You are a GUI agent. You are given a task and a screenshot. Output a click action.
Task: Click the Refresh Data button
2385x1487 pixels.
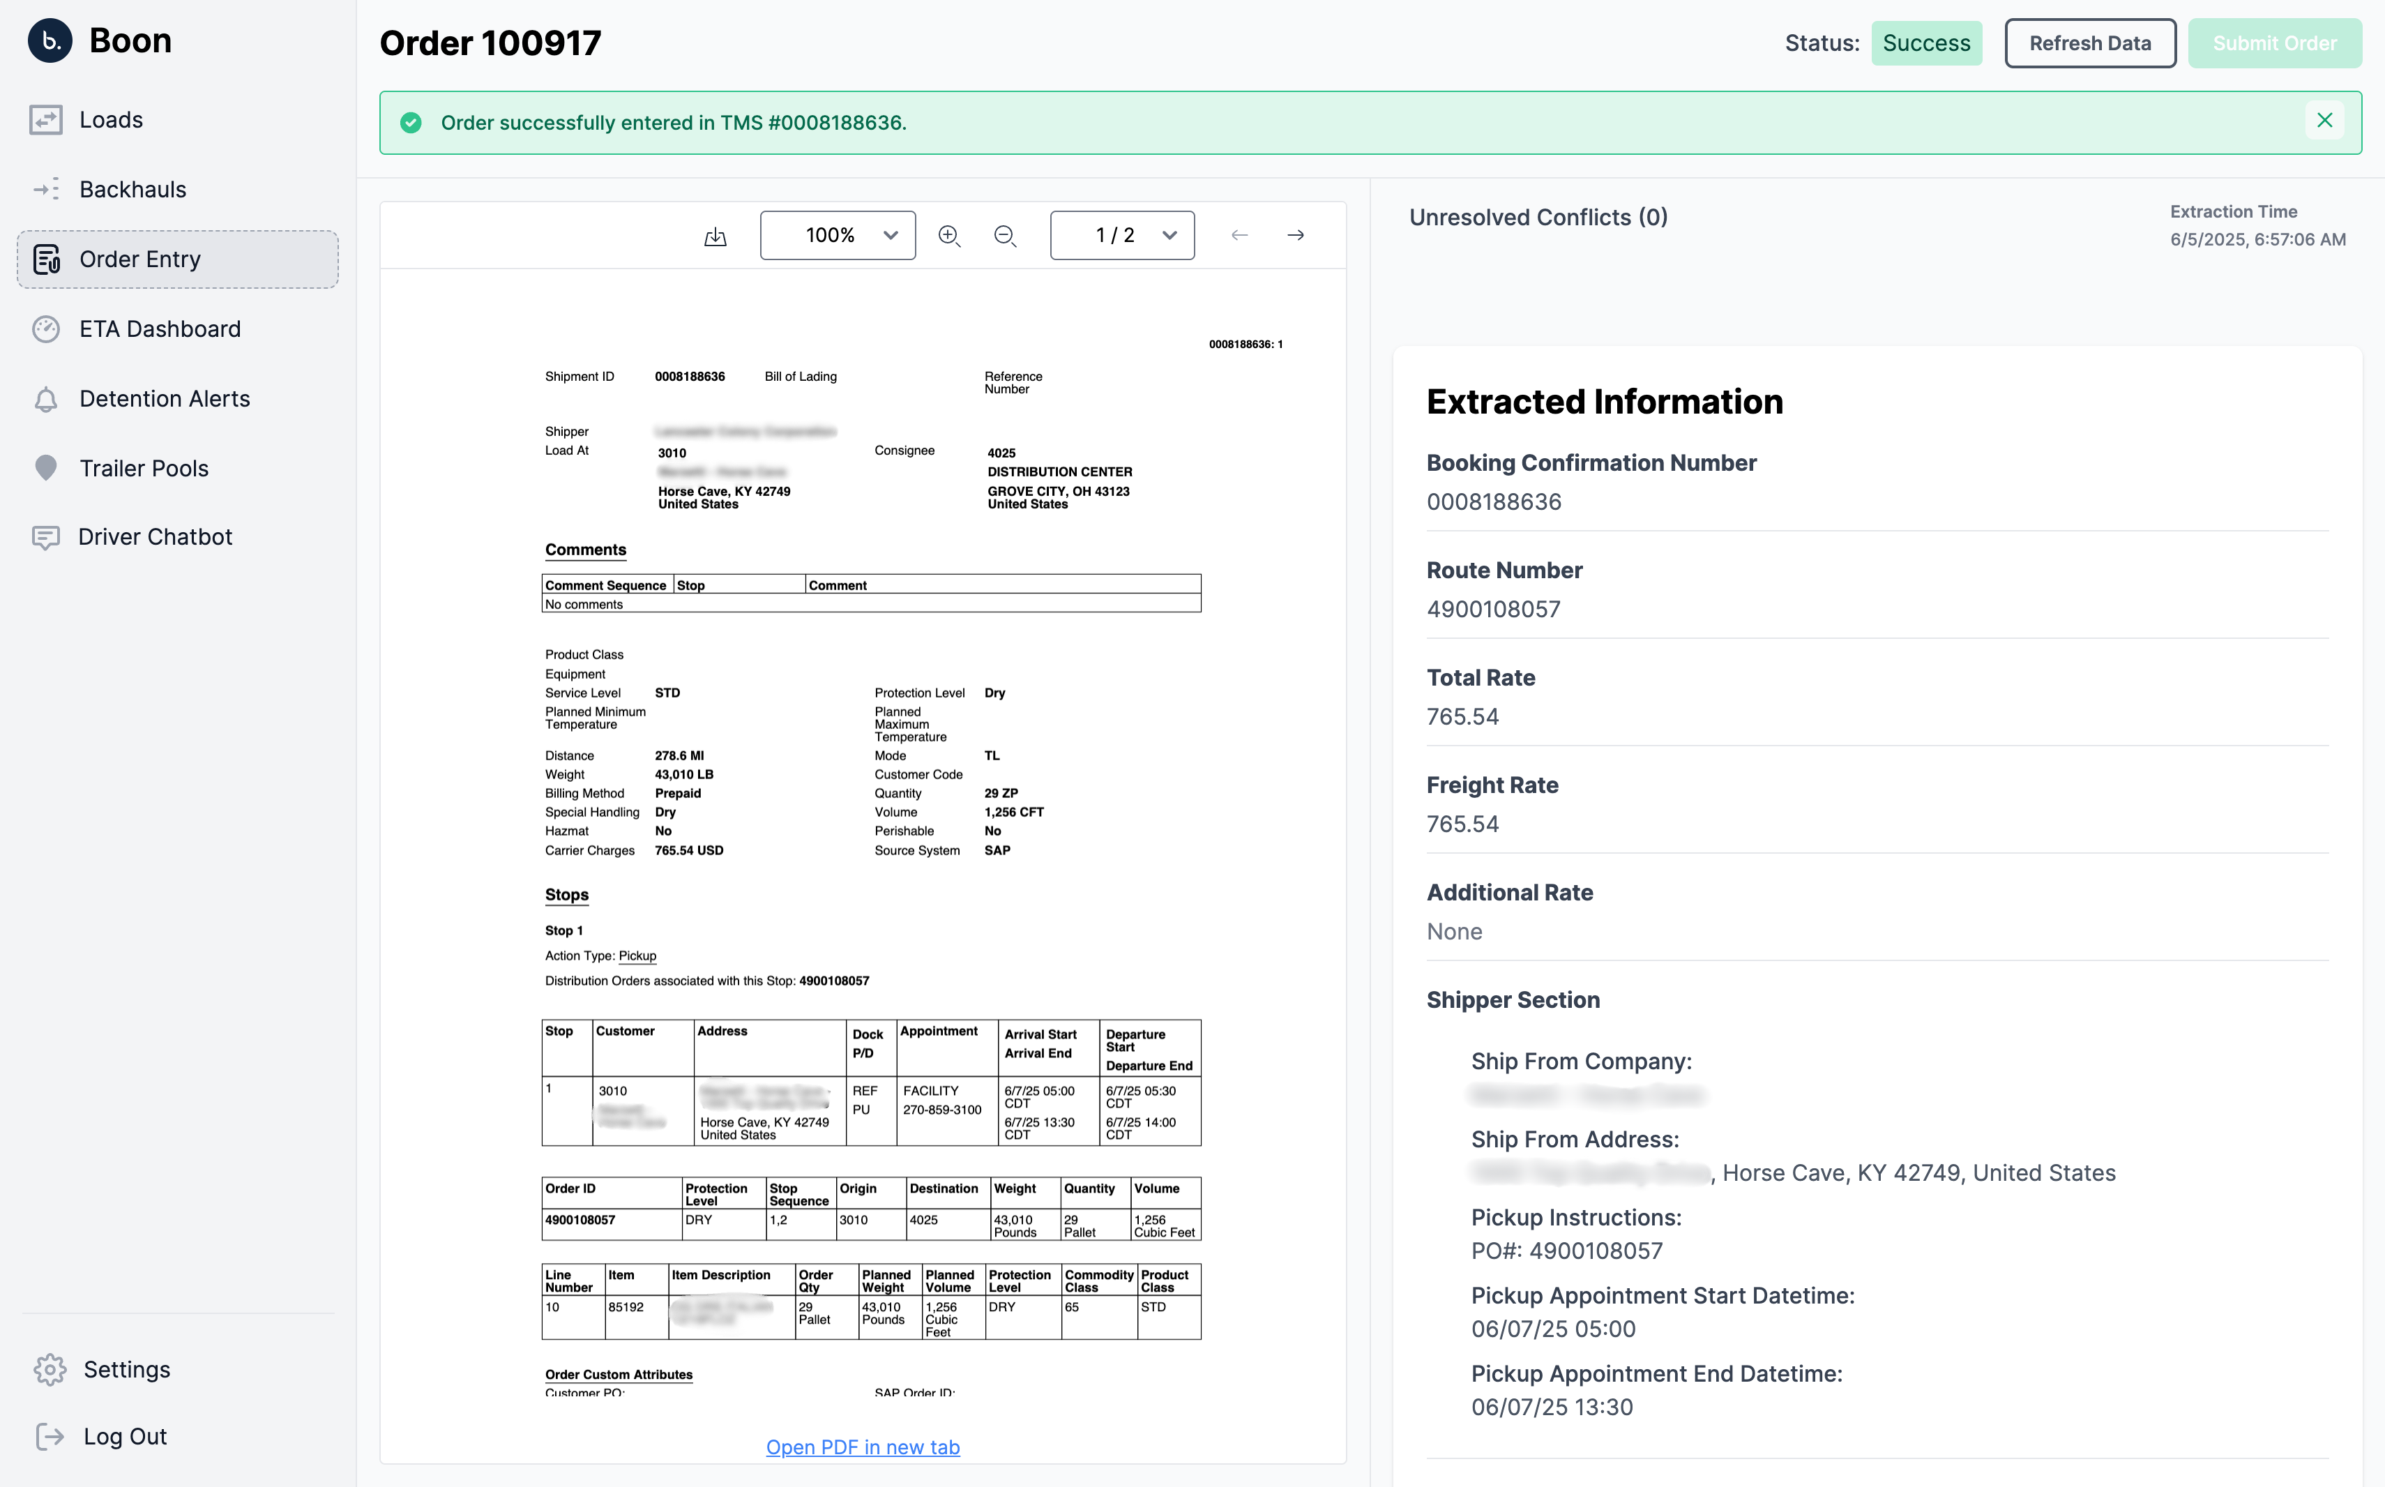(x=2089, y=43)
